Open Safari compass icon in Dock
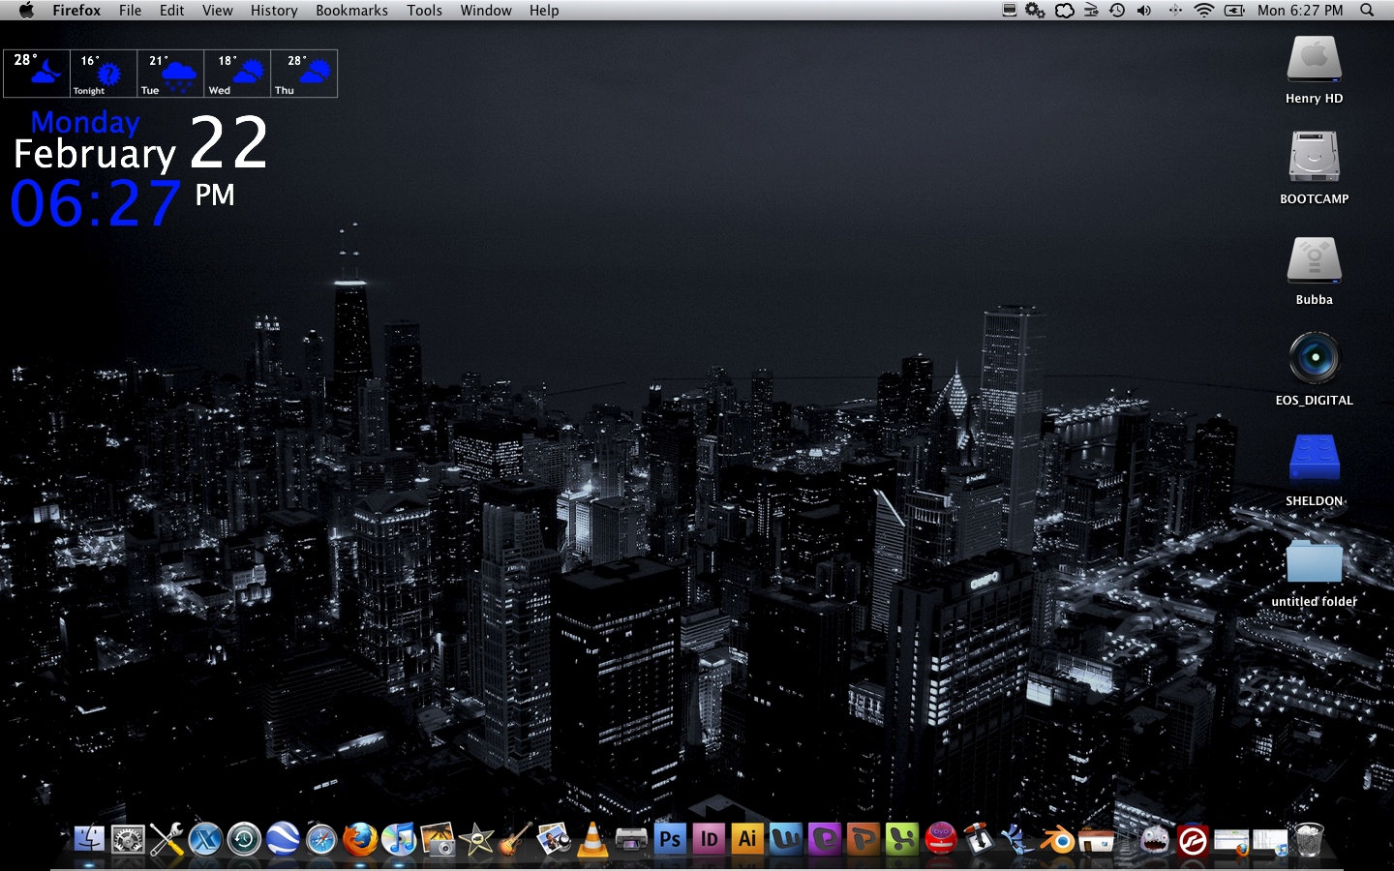 pos(321,839)
